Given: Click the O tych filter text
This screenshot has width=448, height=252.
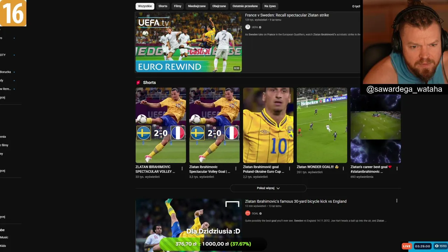Looking at the screenshot, I should pyautogui.click(x=356, y=6).
